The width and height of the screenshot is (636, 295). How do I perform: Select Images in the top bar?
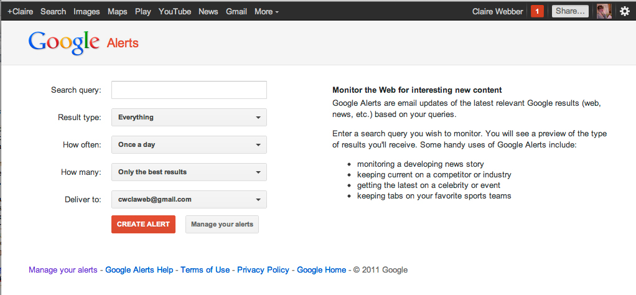pyautogui.click(x=87, y=11)
